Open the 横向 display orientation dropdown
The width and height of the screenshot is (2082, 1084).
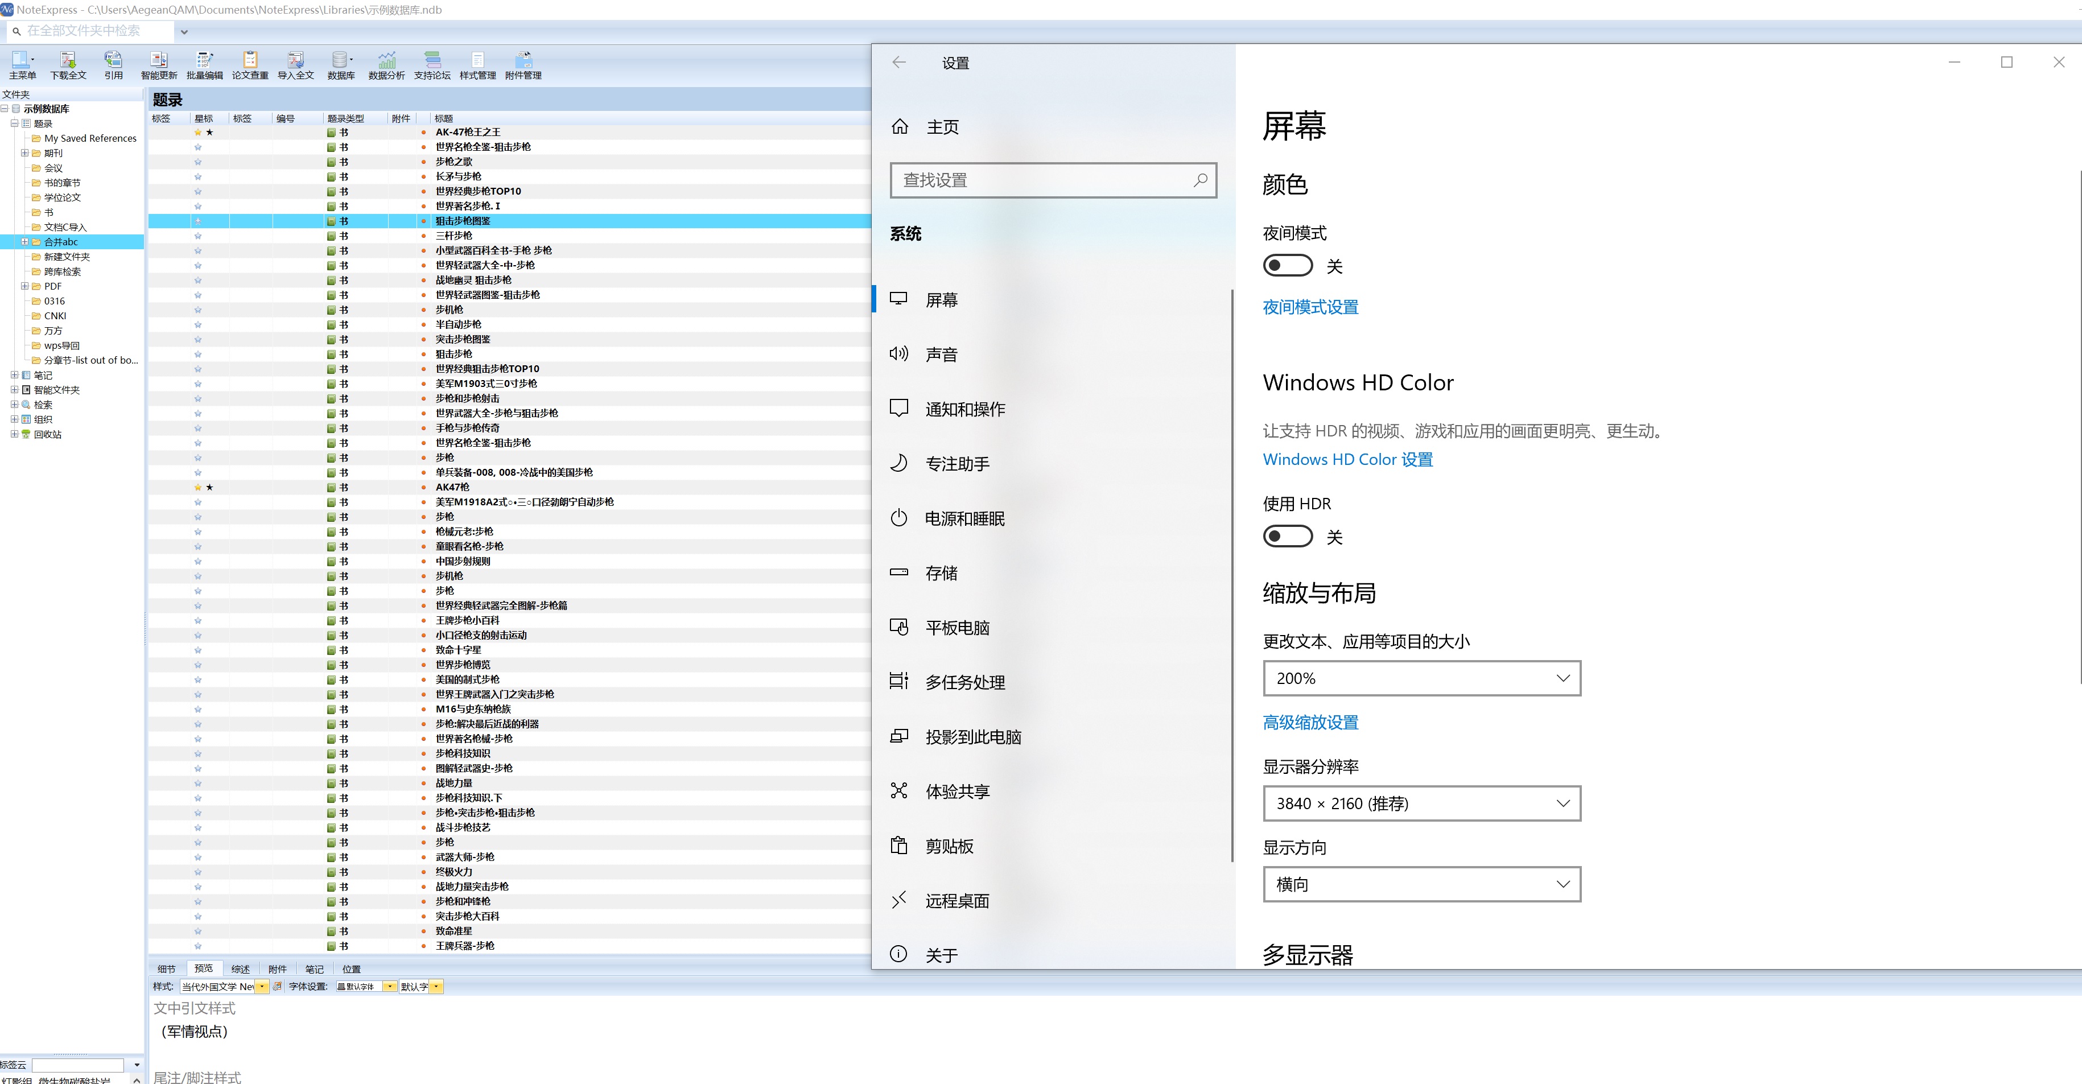[1422, 884]
